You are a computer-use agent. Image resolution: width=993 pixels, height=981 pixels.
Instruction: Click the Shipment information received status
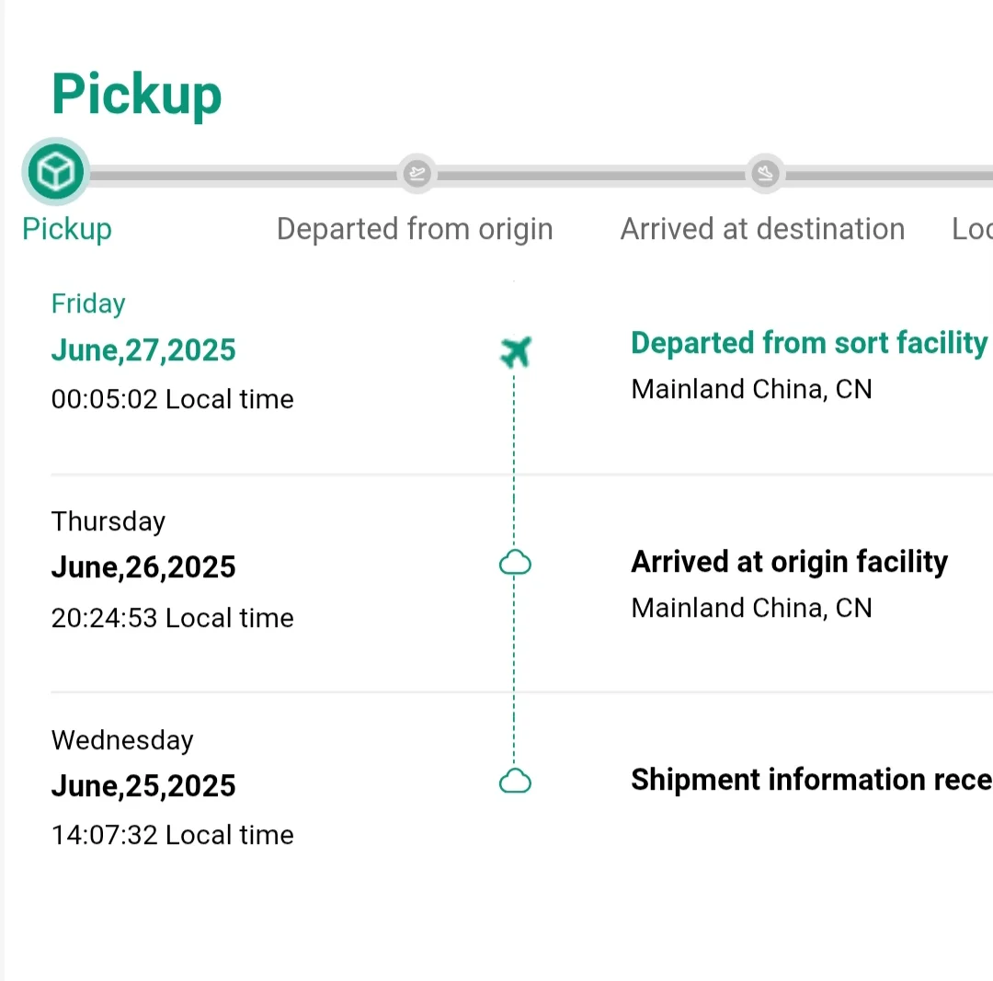(810, 780)
